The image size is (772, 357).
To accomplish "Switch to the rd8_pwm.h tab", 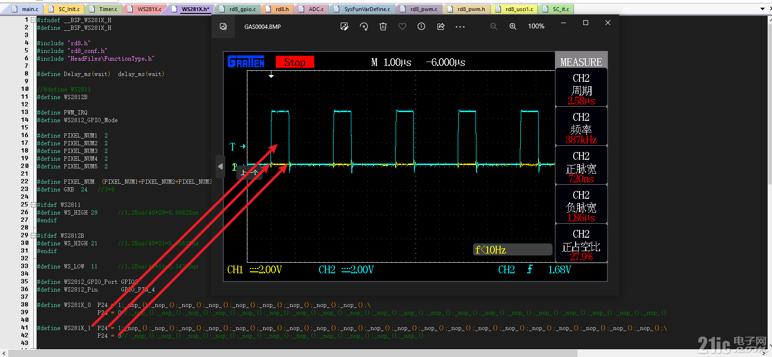I will [467, 9].
